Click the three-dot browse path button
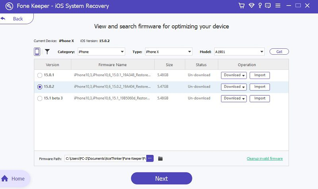 point(150,158)
